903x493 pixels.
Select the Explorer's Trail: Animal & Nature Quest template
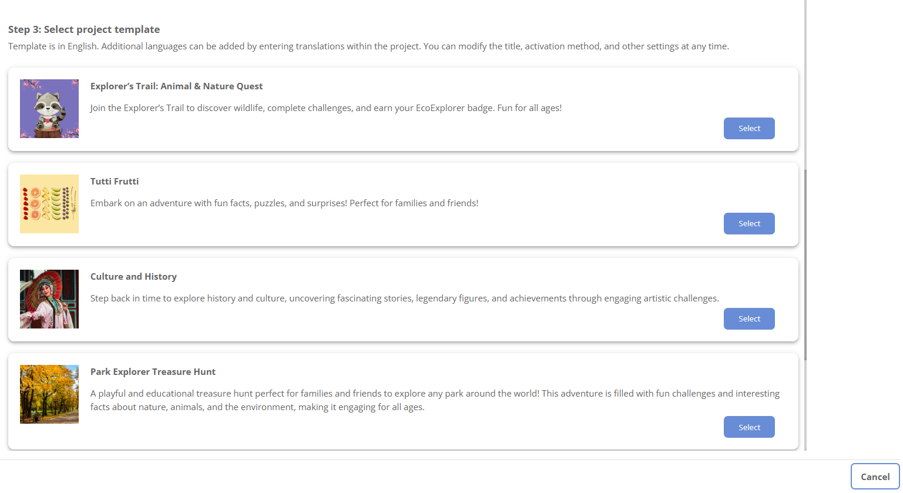click(x=749, y=128)
